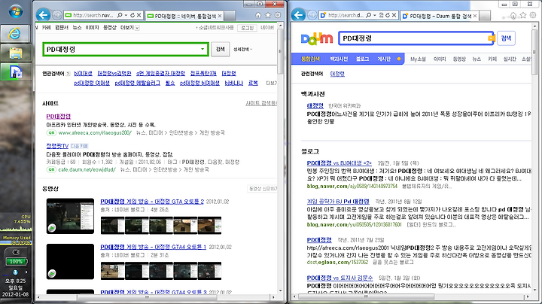Image resolution: width=542 pixels, height=304 pixels.
Task: Click the 로그인 button in Naver
Action: tap(247, 28)
